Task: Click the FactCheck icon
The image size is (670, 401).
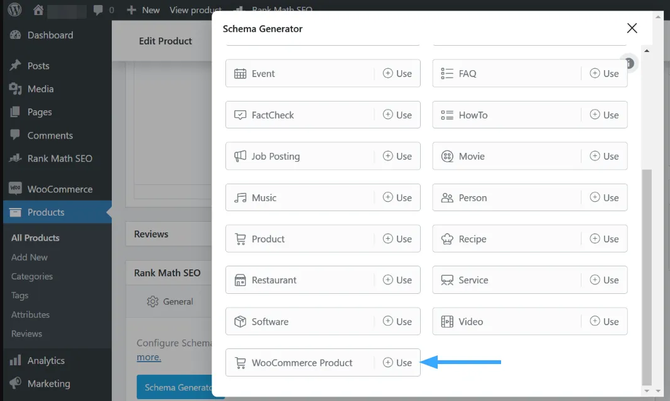Action: [240, 115]
